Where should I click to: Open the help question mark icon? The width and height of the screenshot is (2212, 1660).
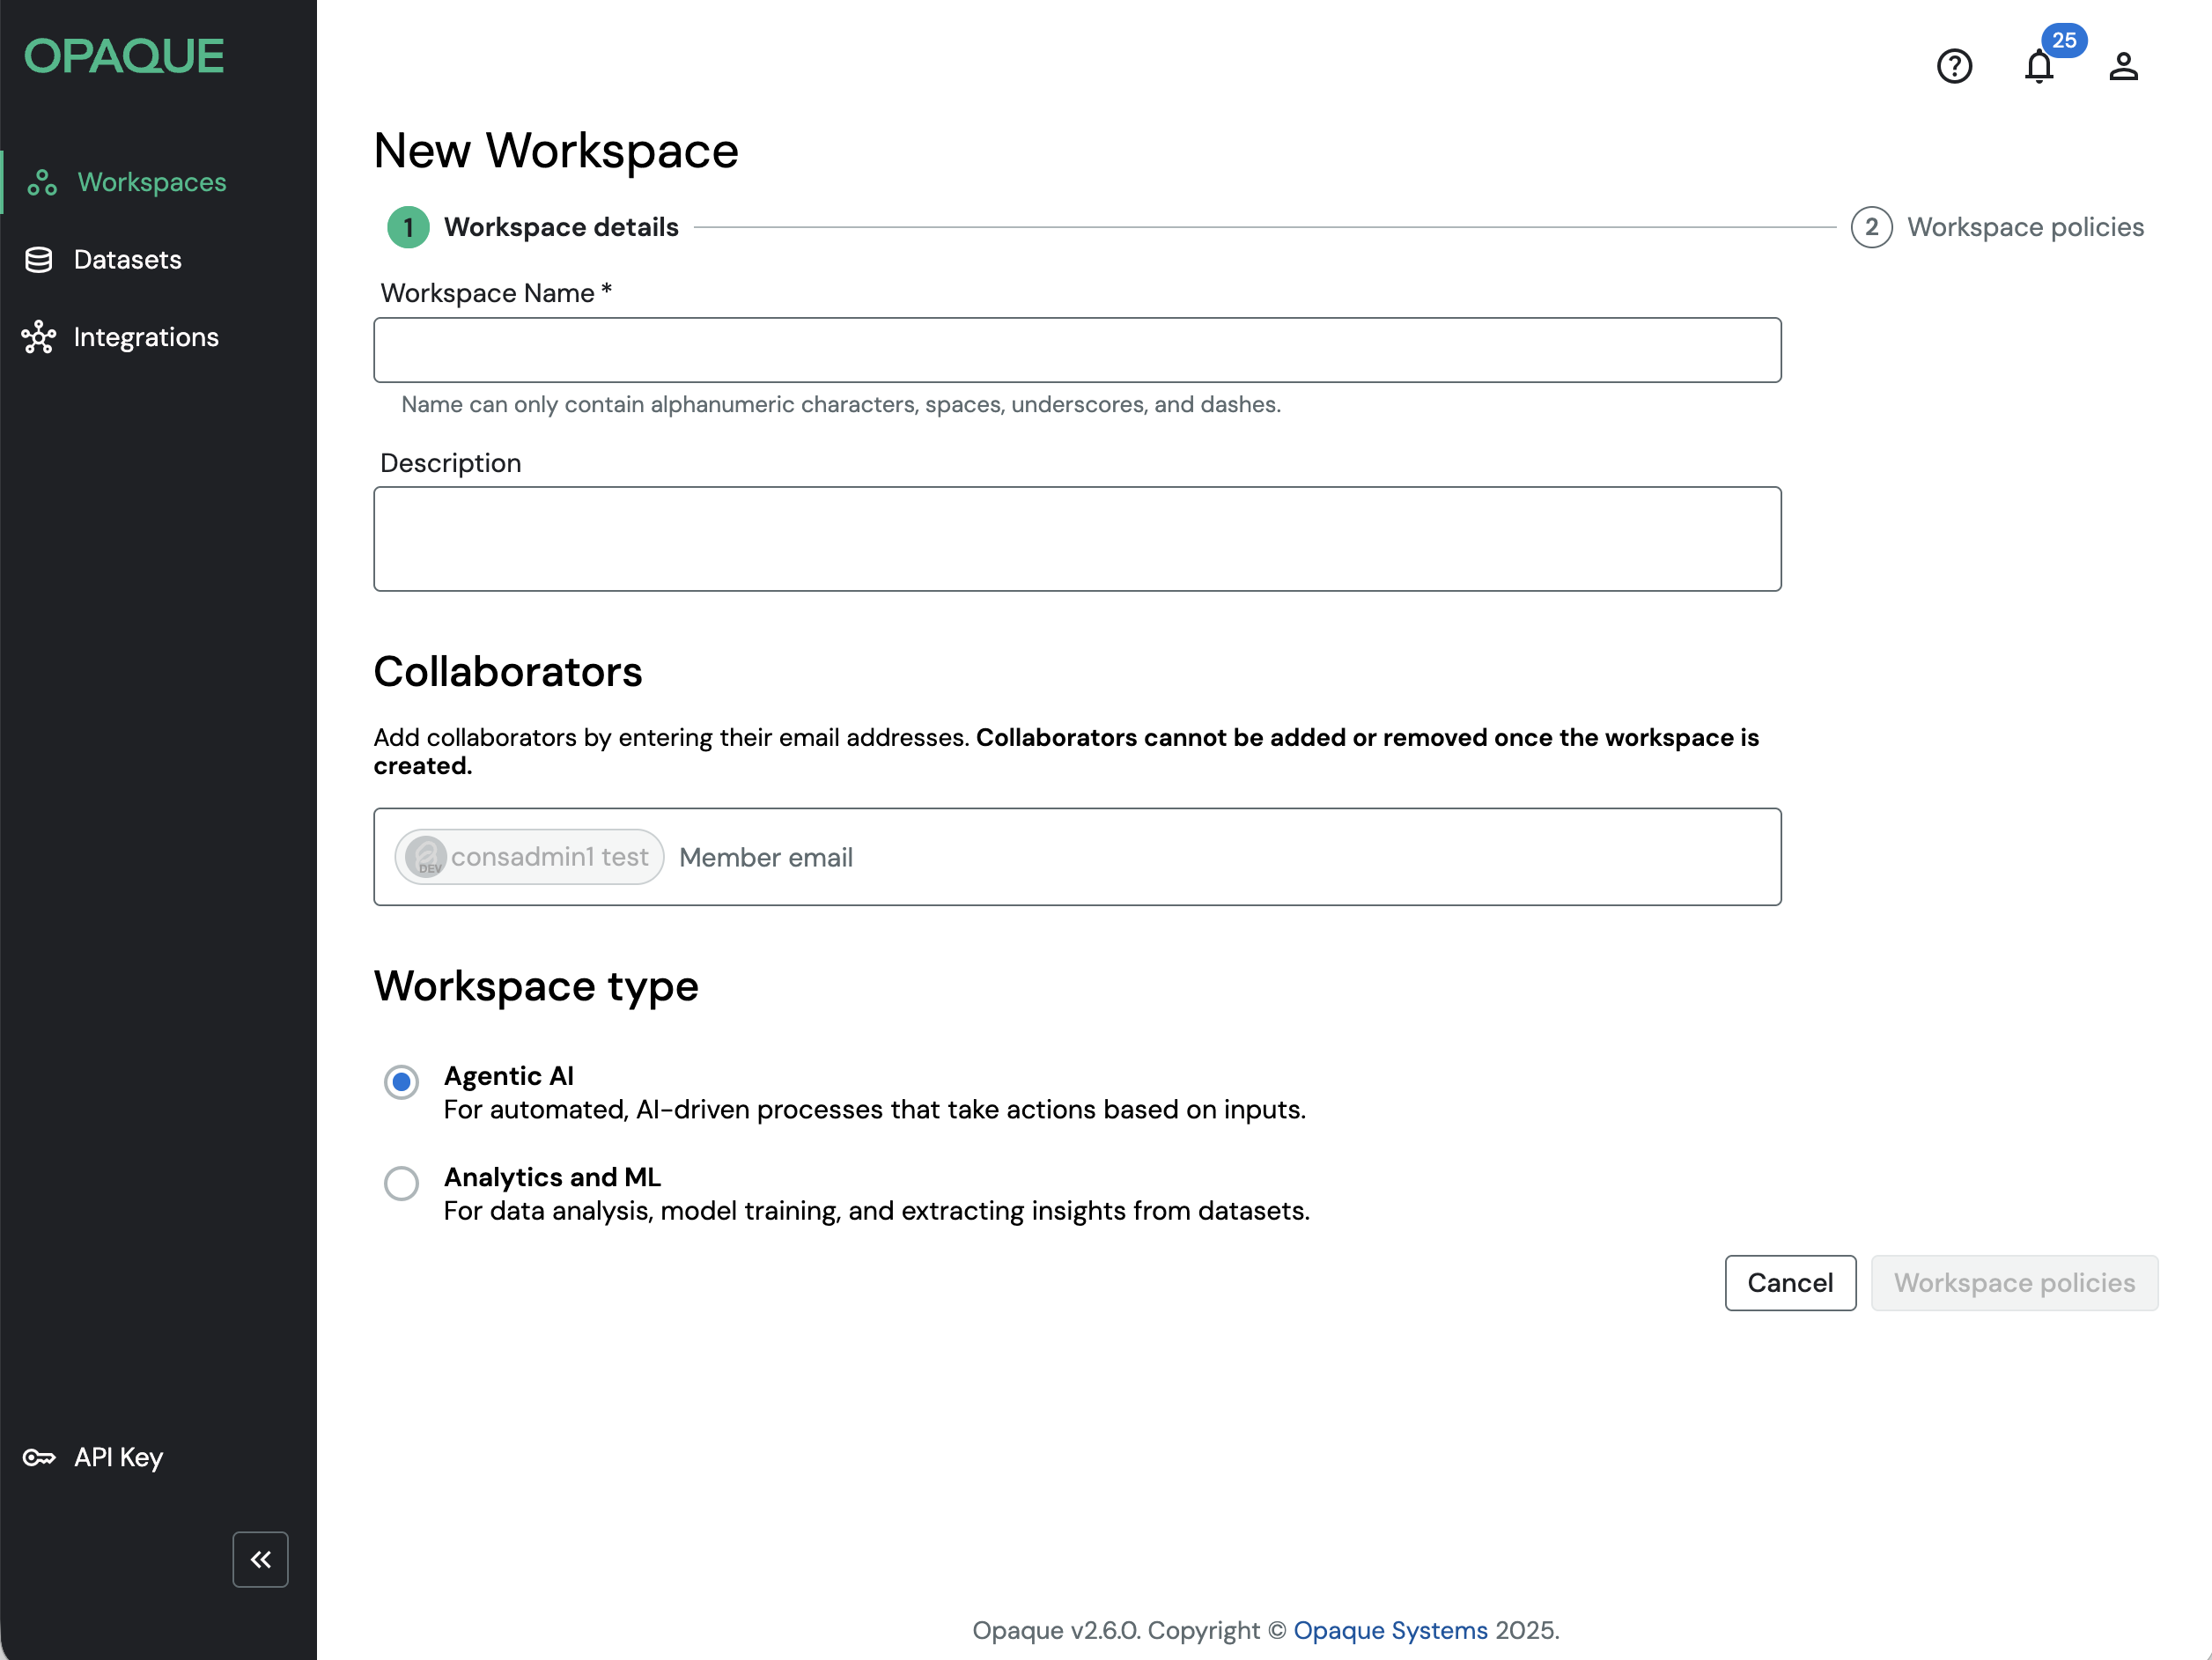point(1954,66)
